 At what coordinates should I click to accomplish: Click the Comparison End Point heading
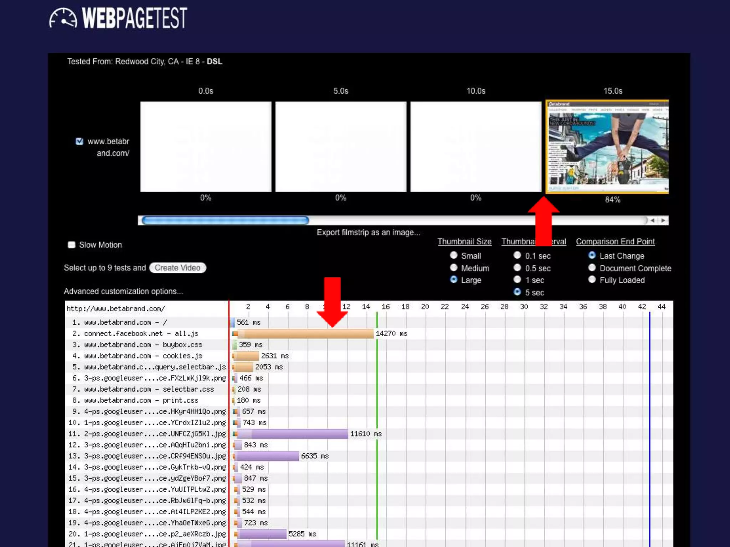[x=615, y=241]
